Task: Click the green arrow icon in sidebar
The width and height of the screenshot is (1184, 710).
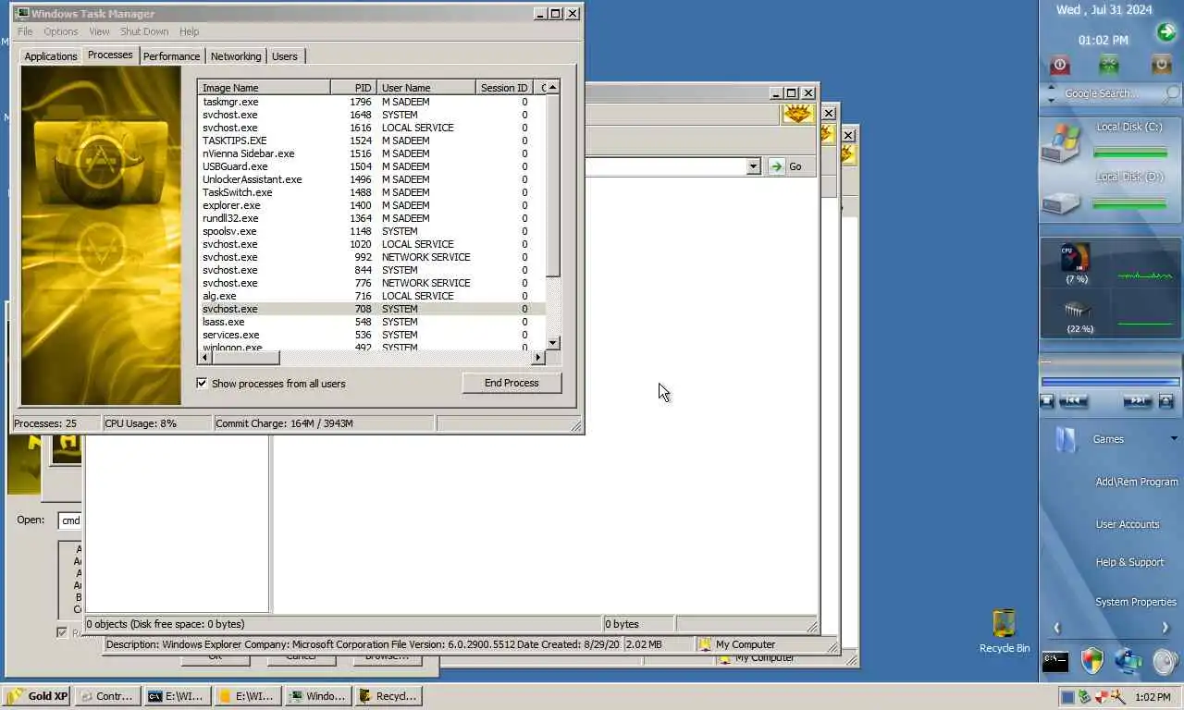Action: 1165,32
